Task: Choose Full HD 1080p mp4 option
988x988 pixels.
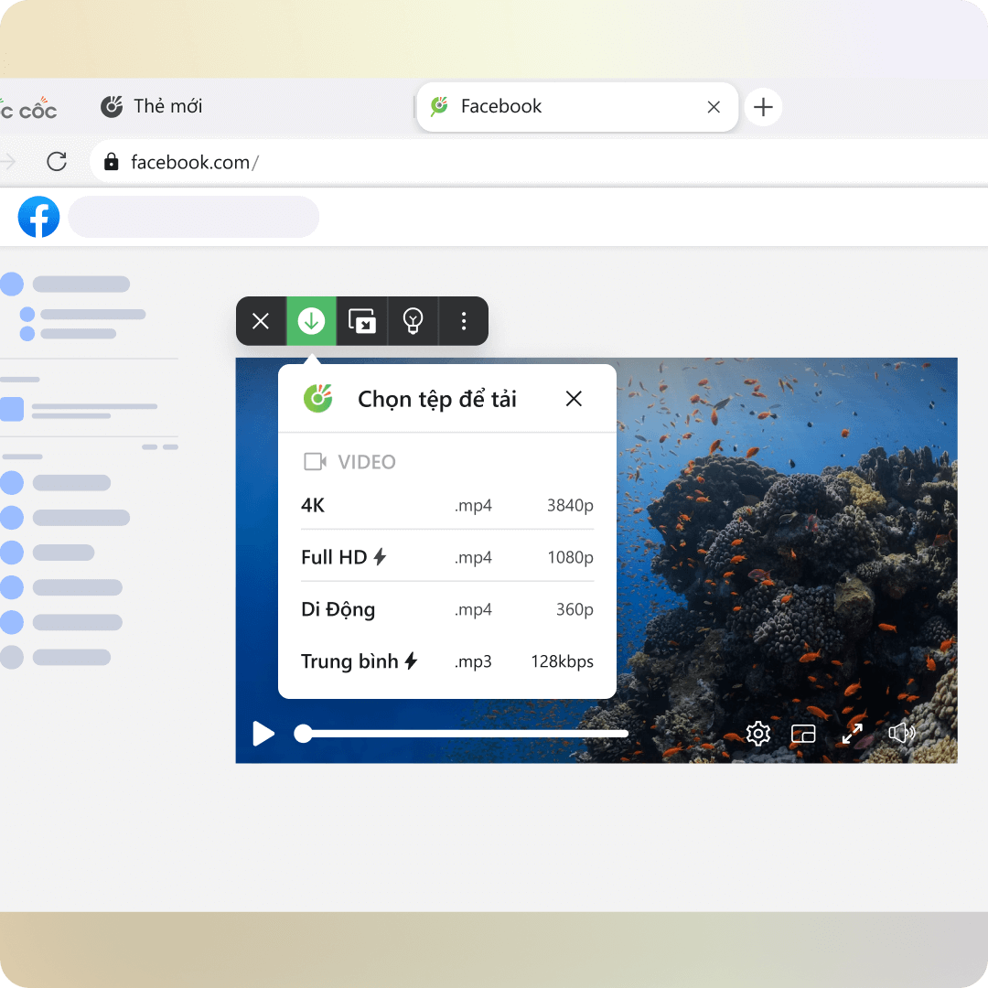Action: tap(446, 557)
